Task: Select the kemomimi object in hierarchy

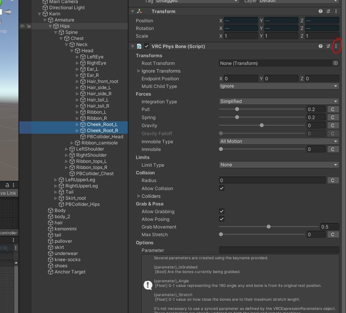Action: (x=65, y=229)
